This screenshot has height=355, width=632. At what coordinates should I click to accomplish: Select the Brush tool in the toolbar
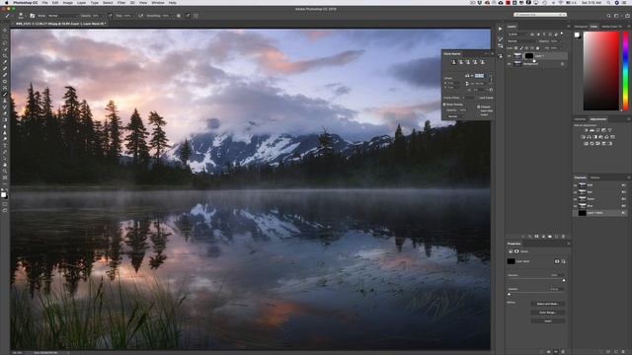(x=5, y=94)
